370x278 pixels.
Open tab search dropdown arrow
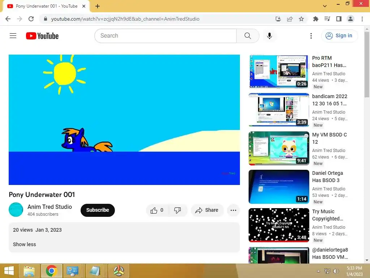325,6
